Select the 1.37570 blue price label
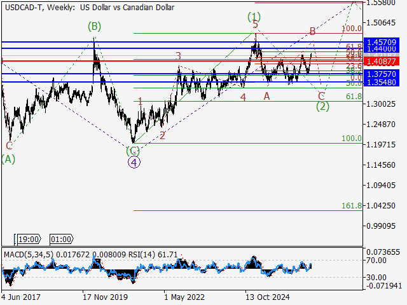 click(x=382, y=74)
